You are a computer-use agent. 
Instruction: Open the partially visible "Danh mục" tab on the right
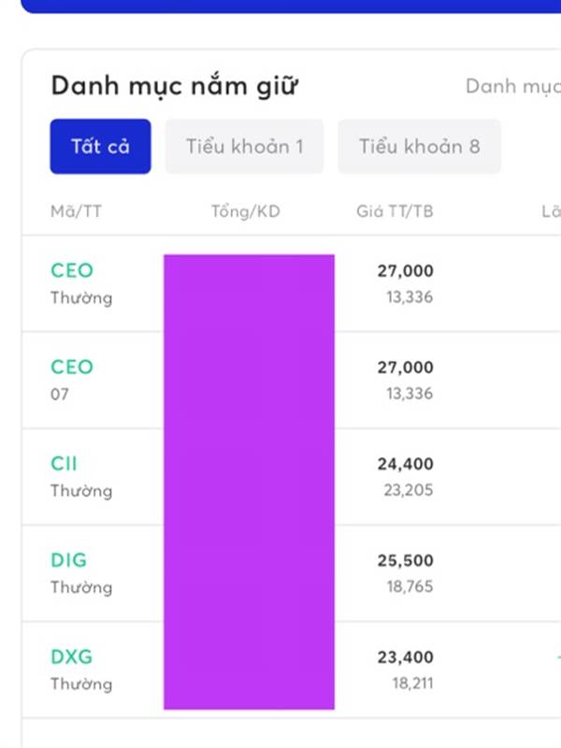(x=512, y=87)
